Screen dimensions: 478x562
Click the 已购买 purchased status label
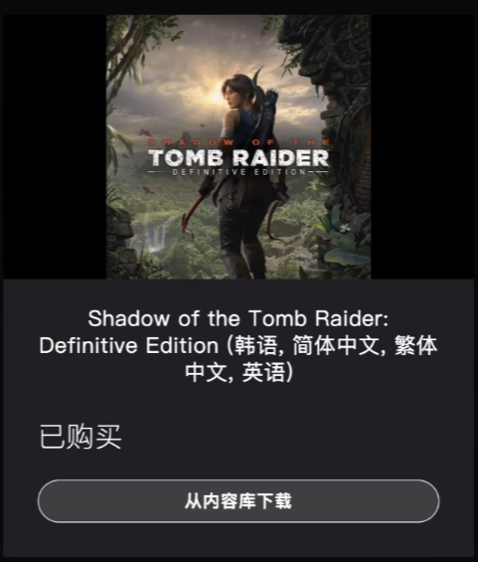pos(80,437)
